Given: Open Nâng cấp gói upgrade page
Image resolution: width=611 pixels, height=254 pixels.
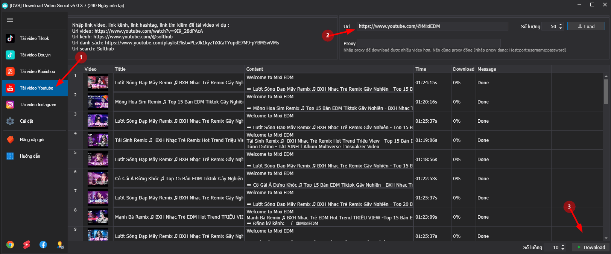Looking at the screenshot, I should point(32,140).
